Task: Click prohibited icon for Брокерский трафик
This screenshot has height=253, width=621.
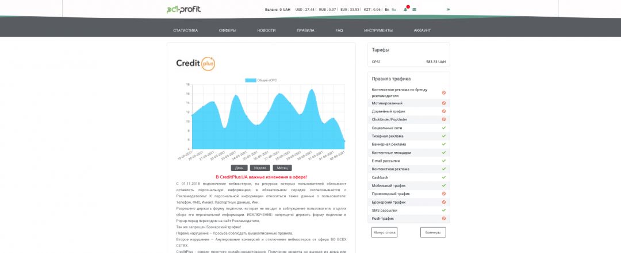Action: 443,202
